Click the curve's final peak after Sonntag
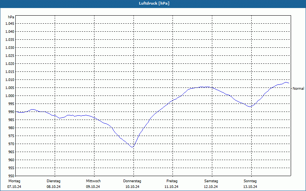Screen dimensions: 306x191 pos(286,83)
